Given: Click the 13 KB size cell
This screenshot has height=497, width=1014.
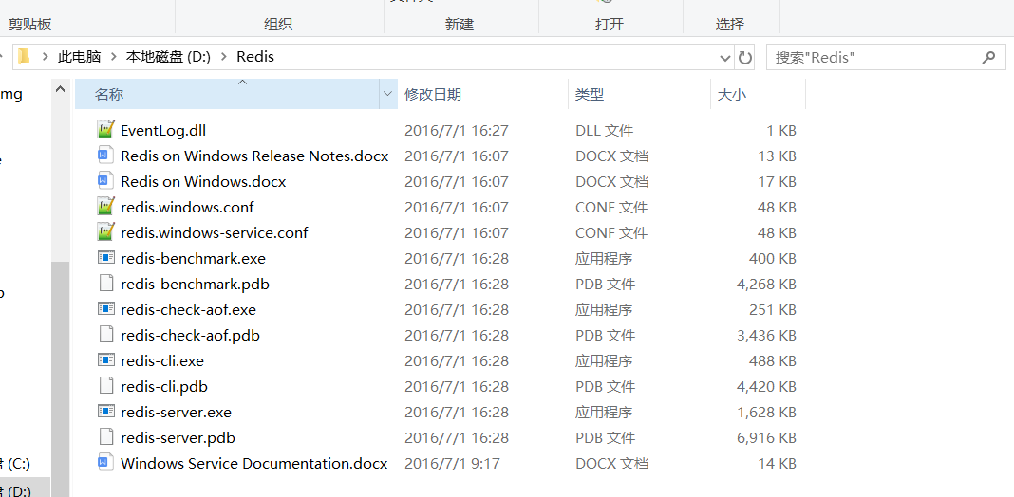Looking at the screenshot, I should (777, 156).
